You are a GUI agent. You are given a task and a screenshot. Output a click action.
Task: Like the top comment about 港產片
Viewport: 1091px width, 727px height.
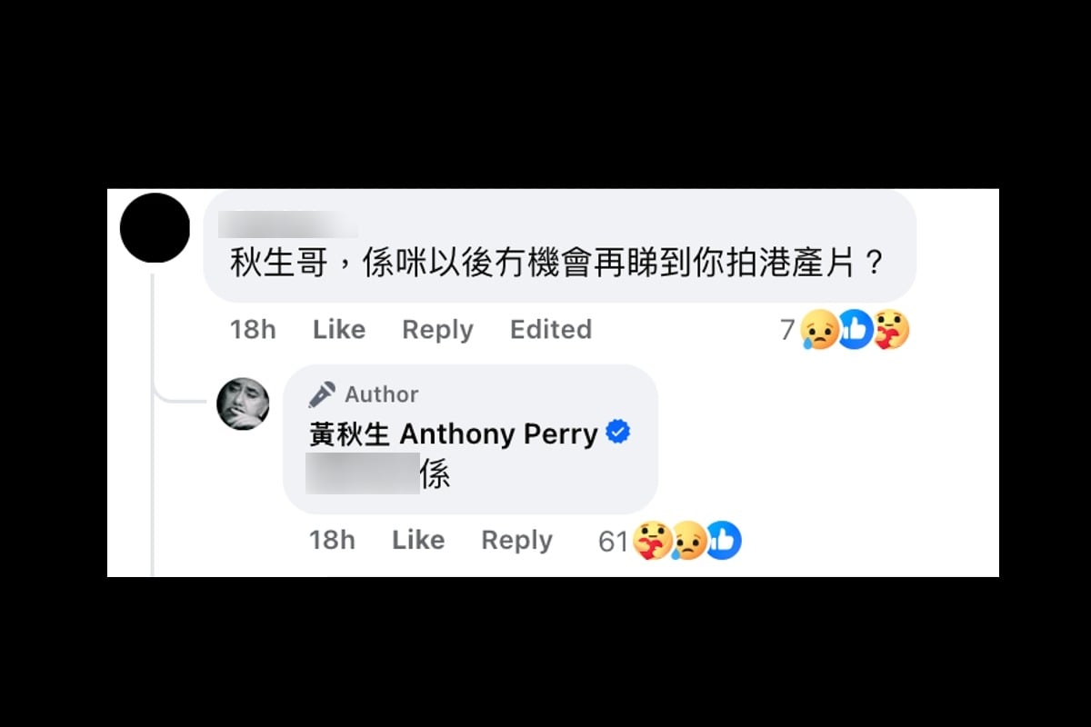point(339,329)
